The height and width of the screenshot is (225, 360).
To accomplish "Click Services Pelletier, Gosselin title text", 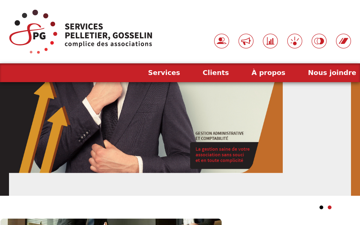I will pyautogui.click(x=108, y=31).
